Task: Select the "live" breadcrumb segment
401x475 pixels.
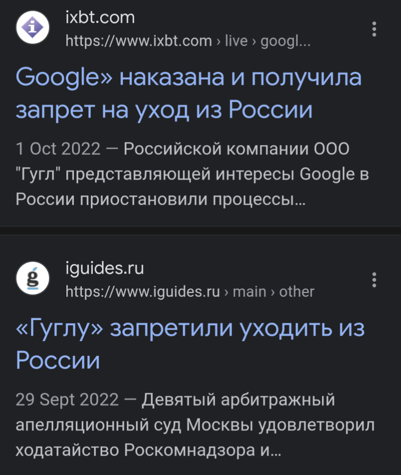Action: [236, 41]
